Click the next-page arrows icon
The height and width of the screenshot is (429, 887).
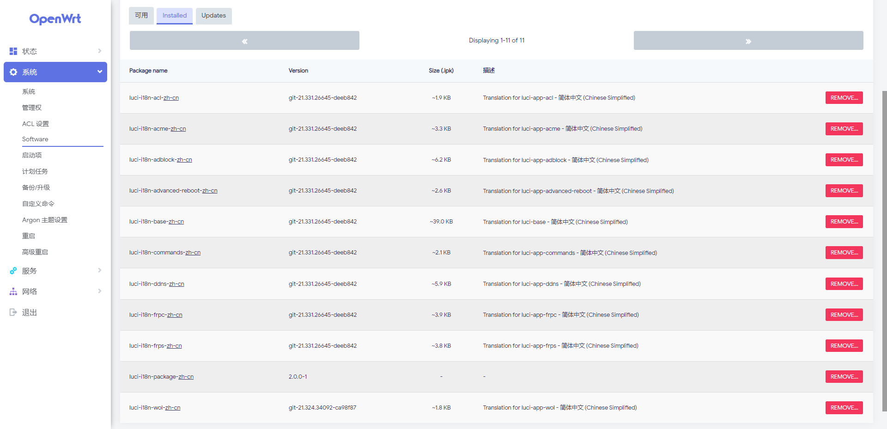pyautogui.click(x=748, y=41)
